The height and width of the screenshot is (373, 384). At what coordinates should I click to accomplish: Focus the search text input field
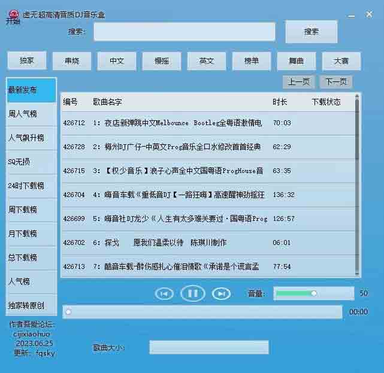pyautogui.click(x=184, y=32)
